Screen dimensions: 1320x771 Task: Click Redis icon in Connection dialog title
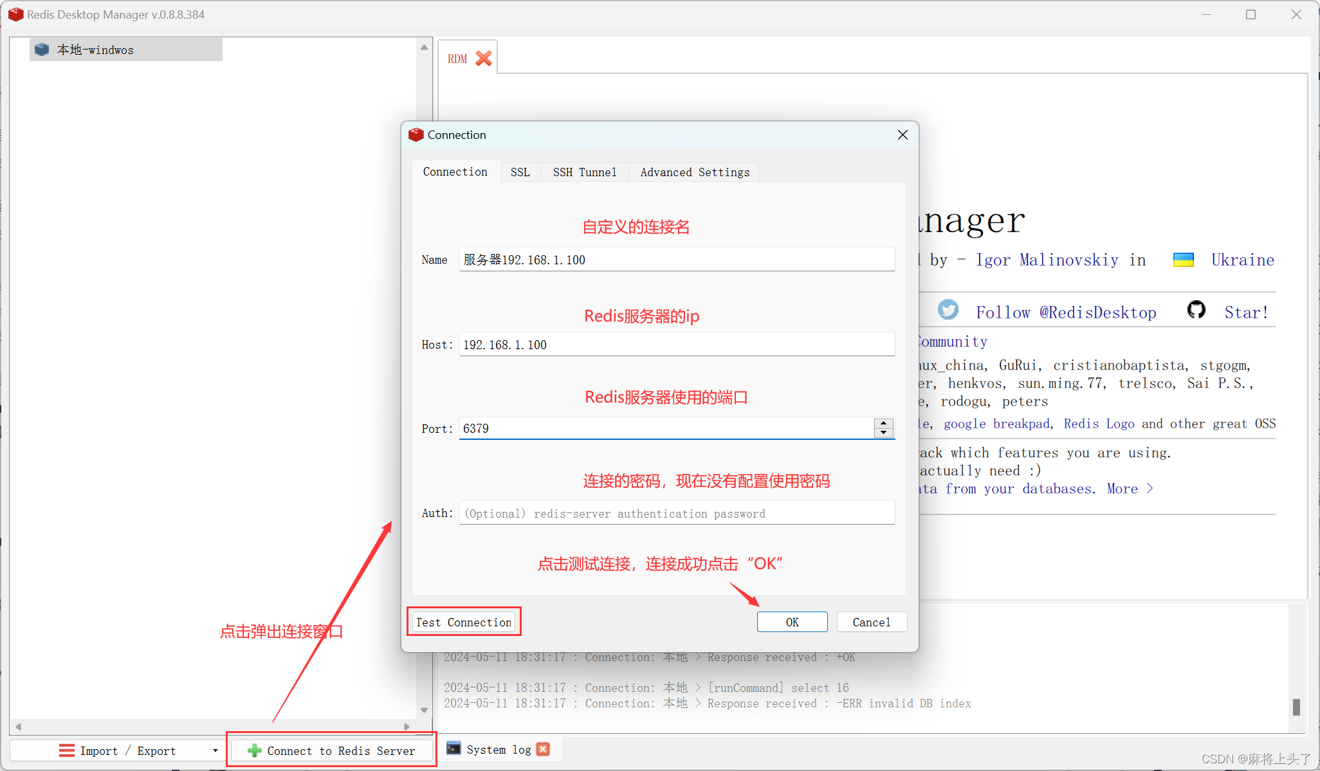pyautogui.click(x=416, y=134)
